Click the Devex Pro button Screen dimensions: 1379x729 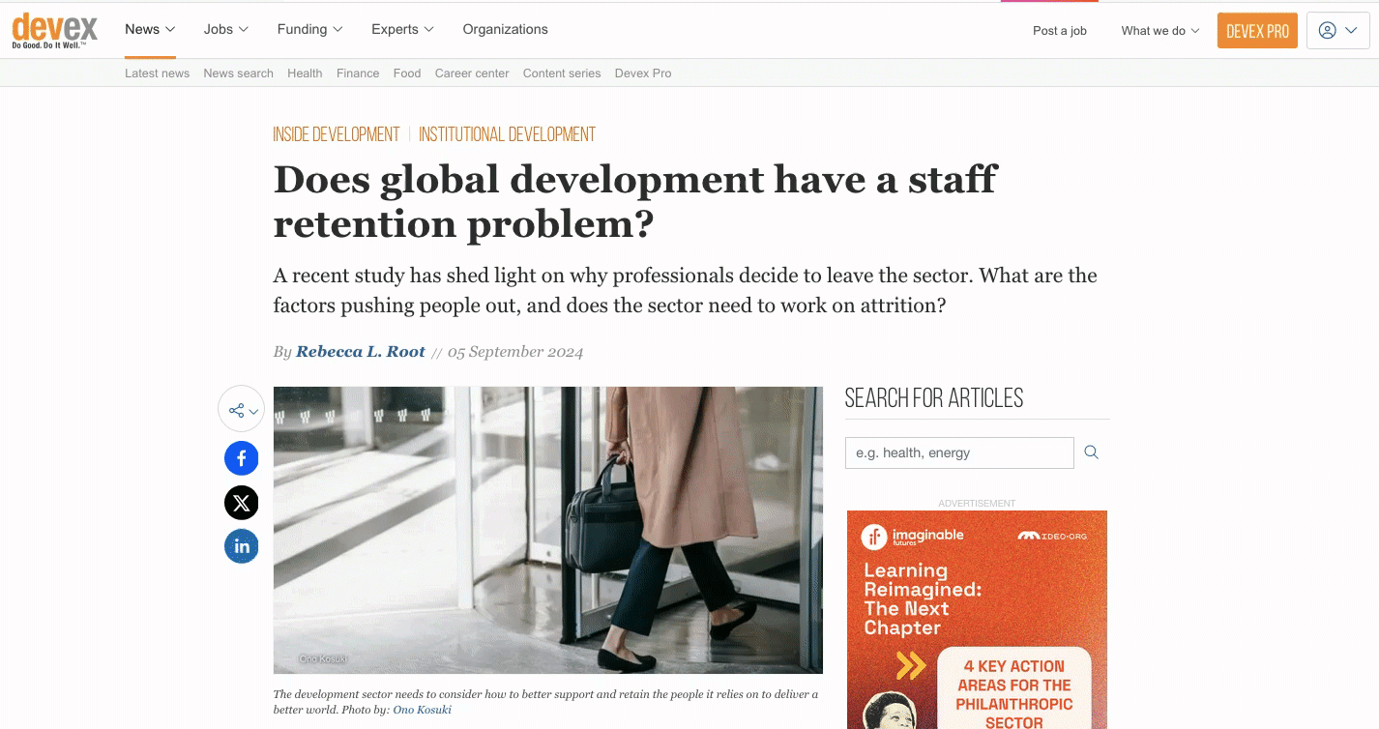(1257, 31)
